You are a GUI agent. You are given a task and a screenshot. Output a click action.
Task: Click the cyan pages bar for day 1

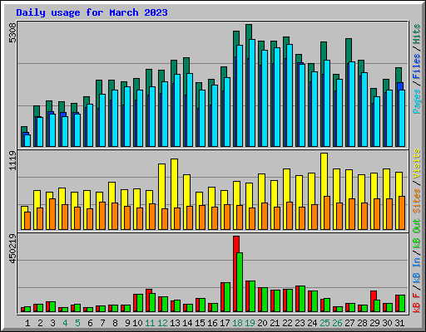(27, 140)
